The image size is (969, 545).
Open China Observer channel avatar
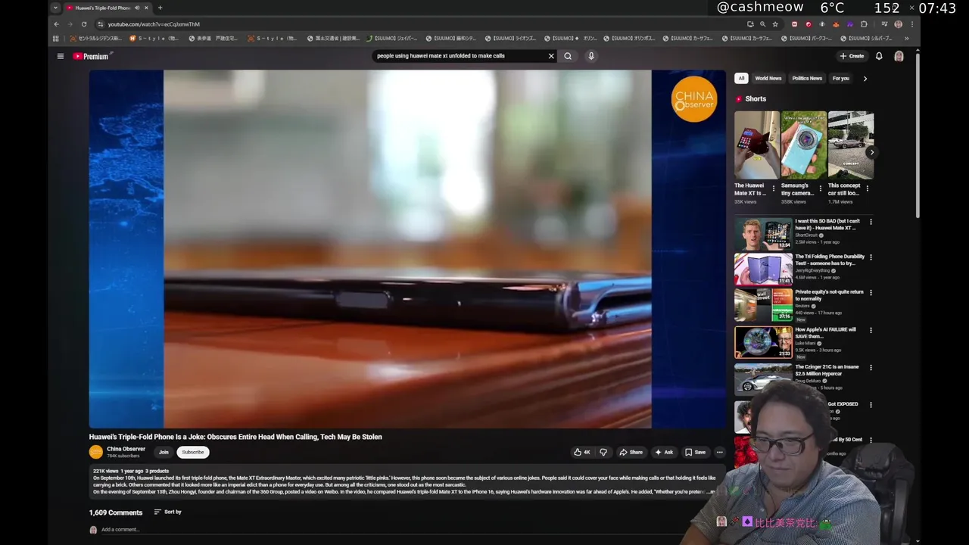point(96,452)
